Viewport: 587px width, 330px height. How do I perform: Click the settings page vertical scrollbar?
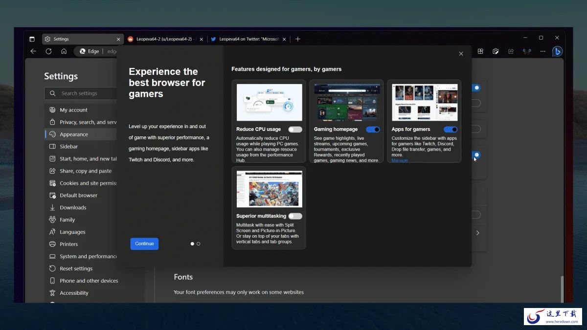point(562,288)
